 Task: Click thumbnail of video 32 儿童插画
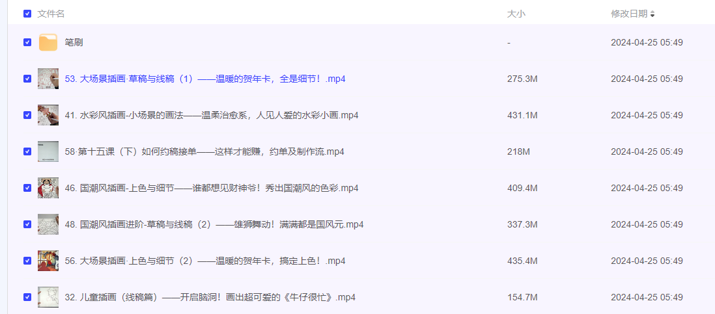(x=48, y=297)
